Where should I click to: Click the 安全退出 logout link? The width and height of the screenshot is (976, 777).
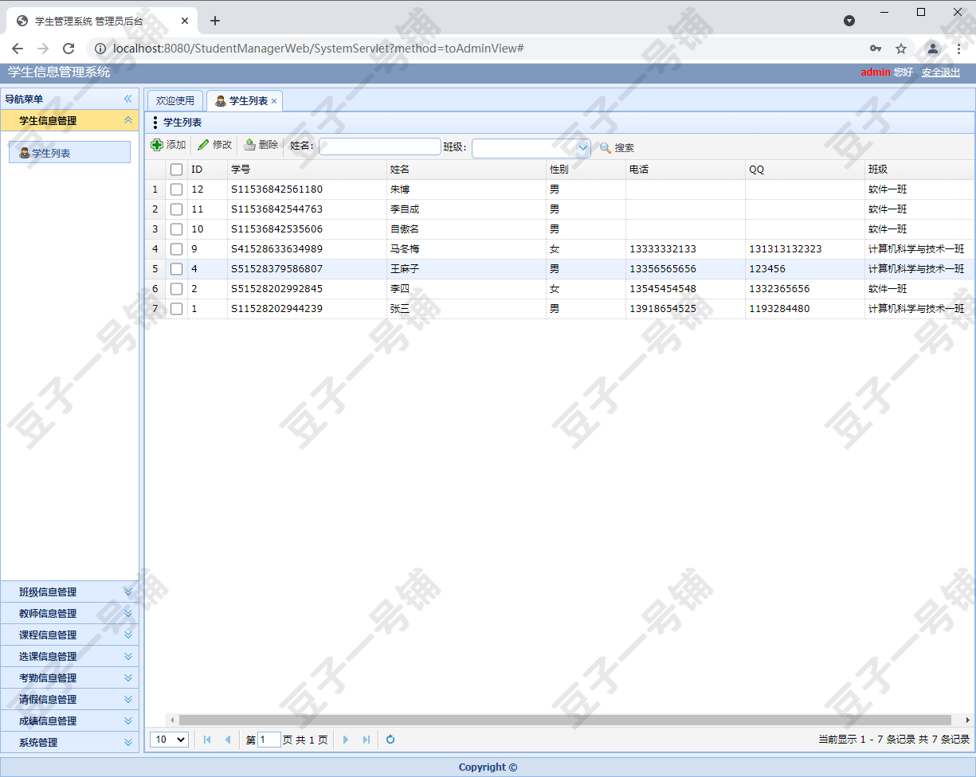(x=941, y=72)
